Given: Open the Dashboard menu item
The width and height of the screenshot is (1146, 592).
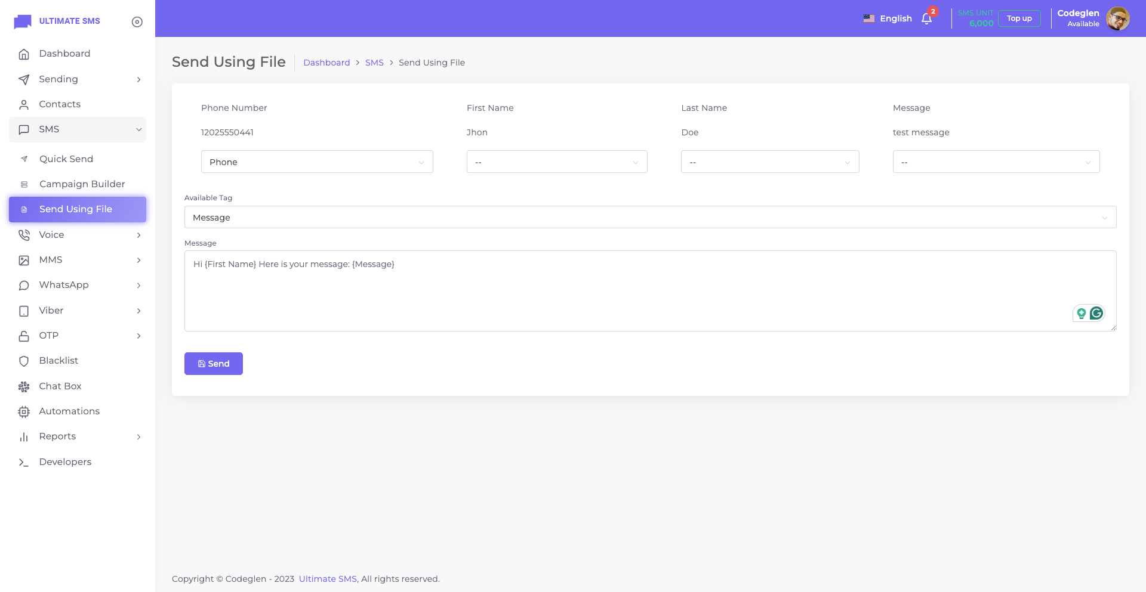Looking at the screenshot, I should point(78,54).
